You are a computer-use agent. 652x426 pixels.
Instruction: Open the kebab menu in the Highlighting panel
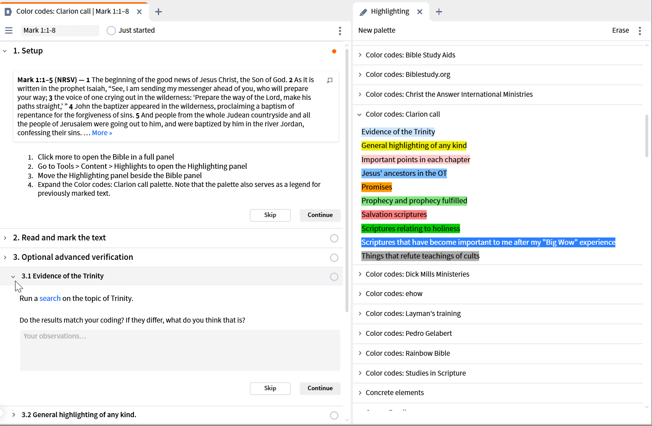click(640, 30)
